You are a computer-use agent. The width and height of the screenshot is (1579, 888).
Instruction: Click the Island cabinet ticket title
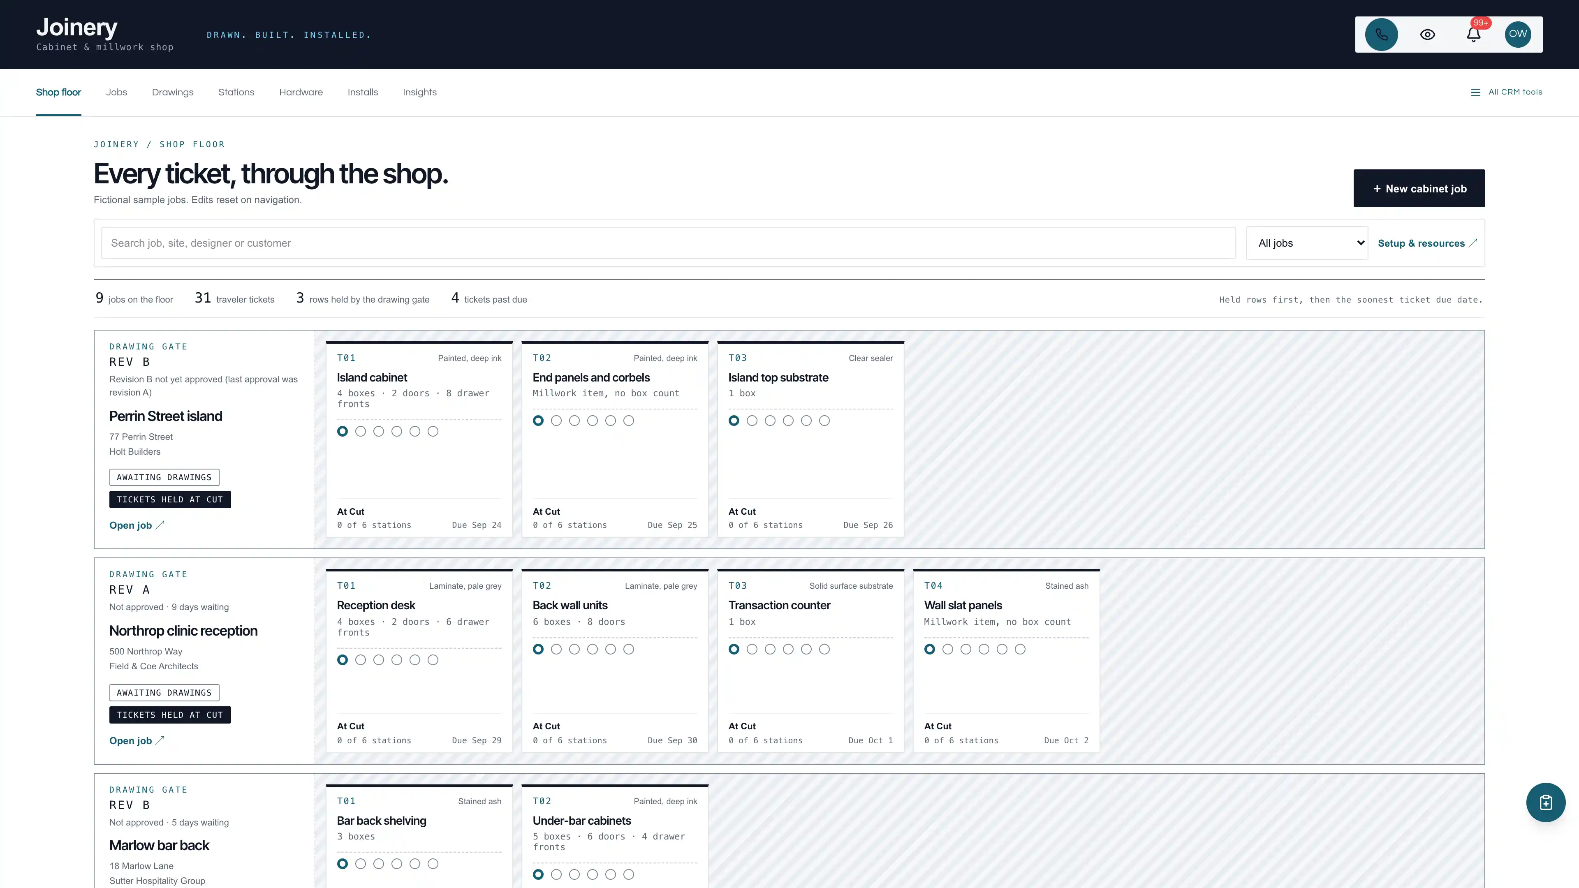(x=372, y=377)
